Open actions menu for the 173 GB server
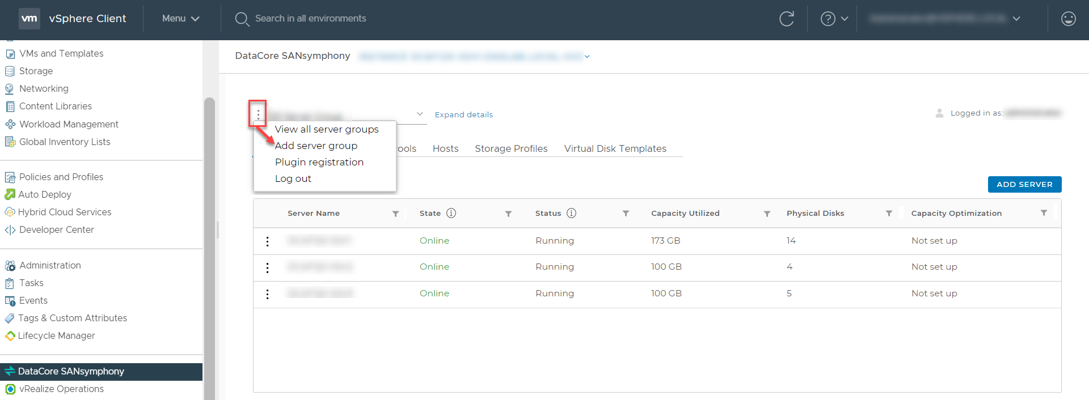 pyautogui.click(x=267, y=241)
